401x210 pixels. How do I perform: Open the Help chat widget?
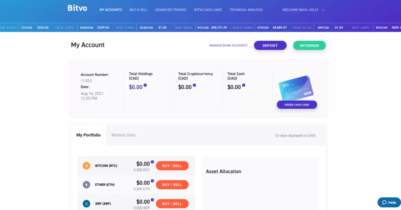pos(389,202)
